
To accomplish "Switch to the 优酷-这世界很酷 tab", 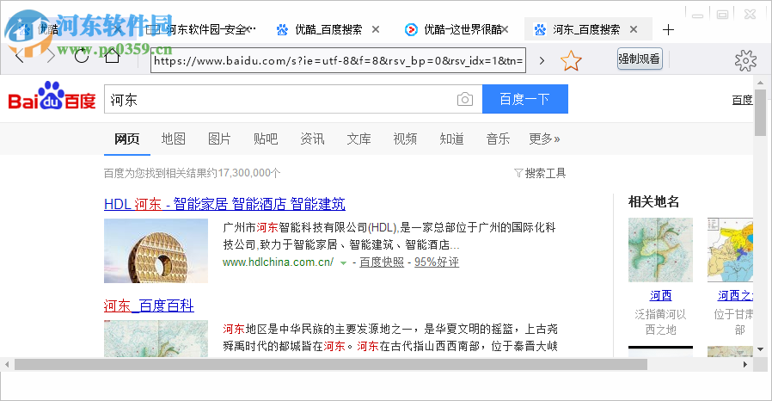I will tap(456, 29).
